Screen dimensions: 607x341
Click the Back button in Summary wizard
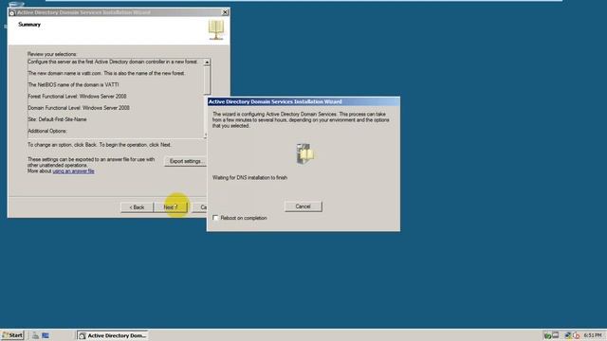(x=137, y=207)
